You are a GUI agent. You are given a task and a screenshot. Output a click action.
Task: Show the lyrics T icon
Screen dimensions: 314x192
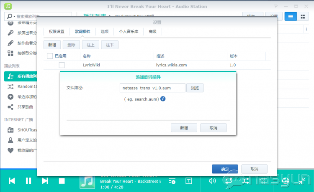pyautogui.click(x=189, y=181)
